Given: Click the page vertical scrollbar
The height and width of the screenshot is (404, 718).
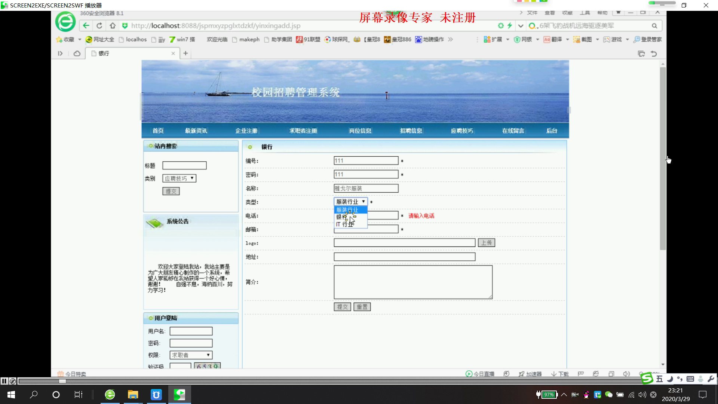Looking at the screenshot, I should coord(663,159).
